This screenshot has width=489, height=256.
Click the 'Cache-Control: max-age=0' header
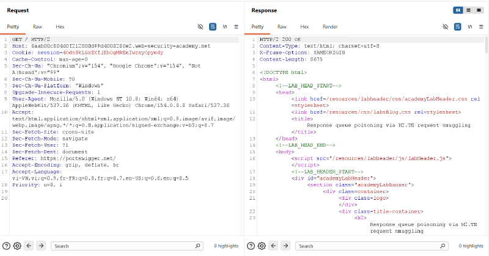(50, 59)
